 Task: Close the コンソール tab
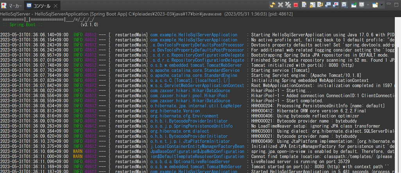[x=55, y=5]
